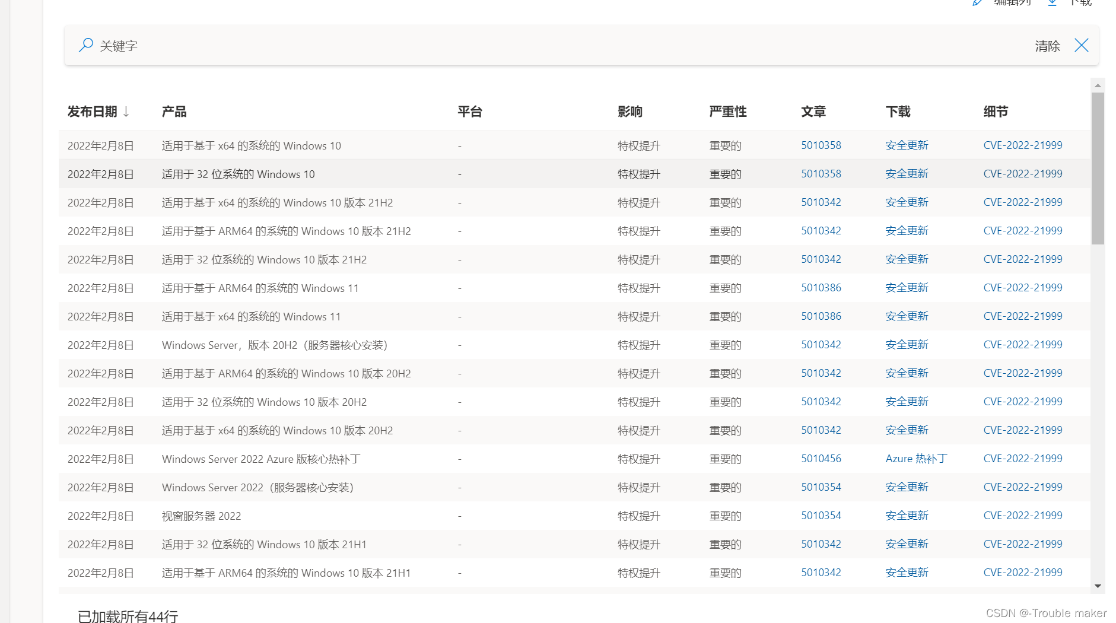Click the 下载 column header
The height and width of the screenshot is (623, 1116).
pyautogui.click(x=898, y=112)
